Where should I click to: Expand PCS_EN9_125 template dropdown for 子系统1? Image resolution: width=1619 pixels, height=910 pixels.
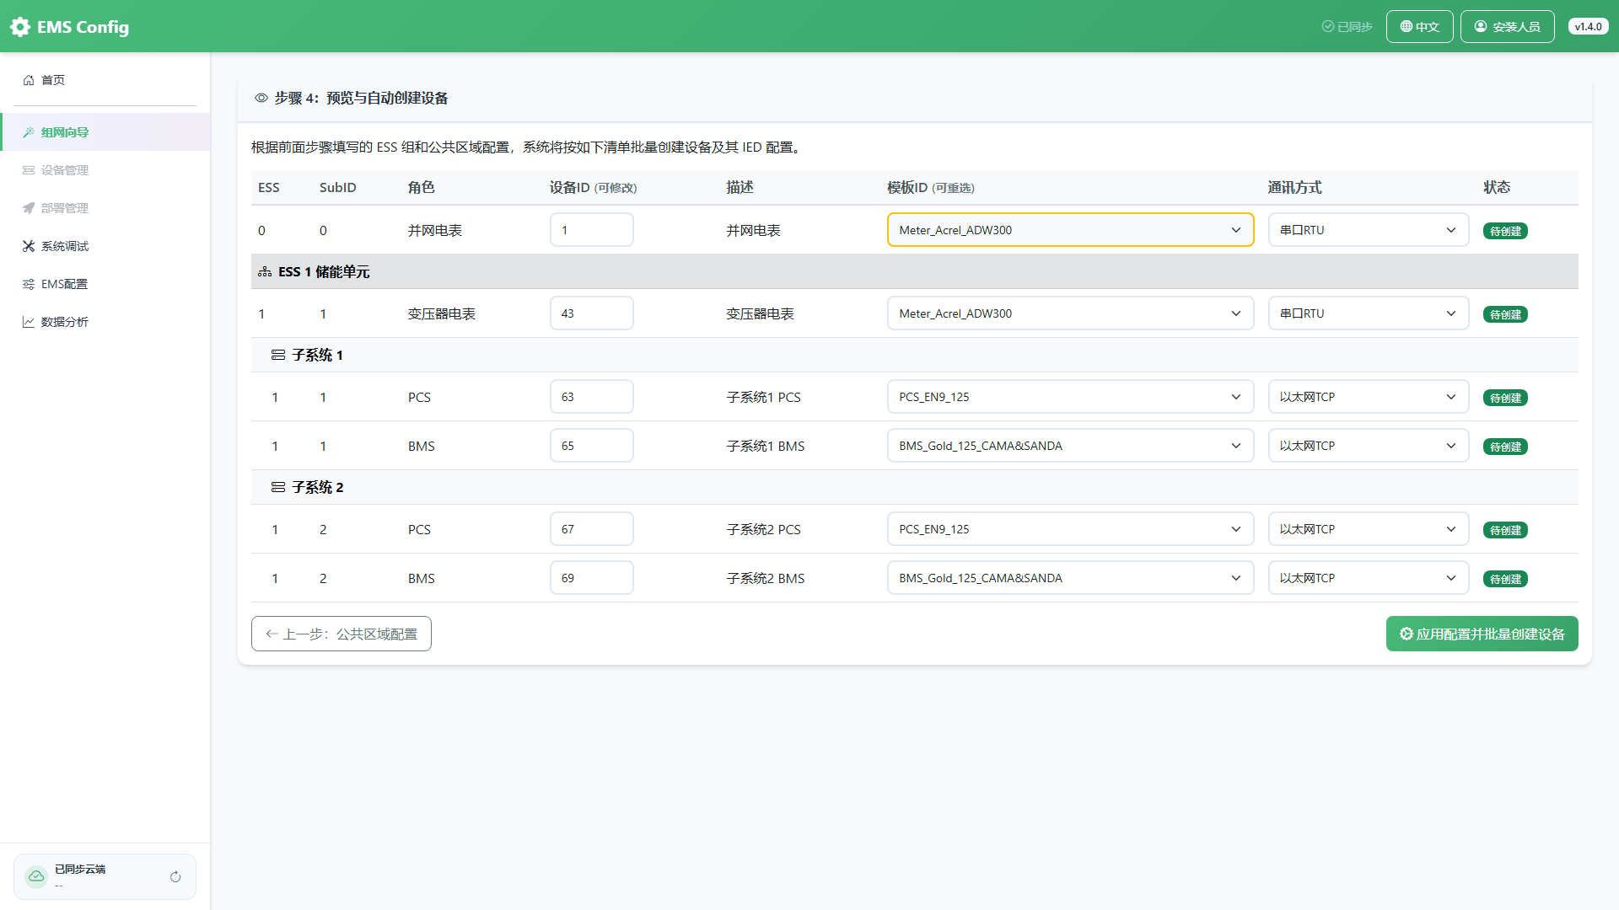tap(1070, 397)
